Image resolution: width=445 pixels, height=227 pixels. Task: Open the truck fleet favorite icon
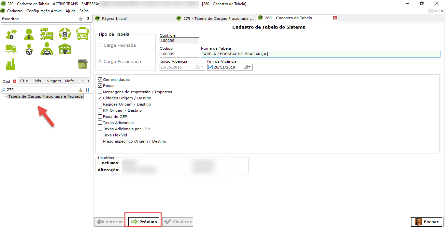(47, 34)
